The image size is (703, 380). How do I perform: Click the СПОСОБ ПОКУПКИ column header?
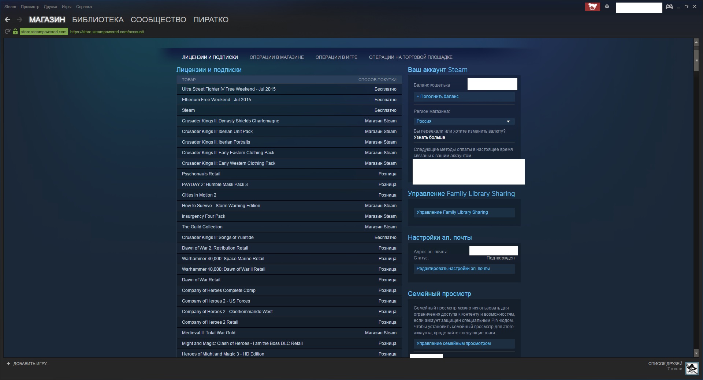[377, 80]
